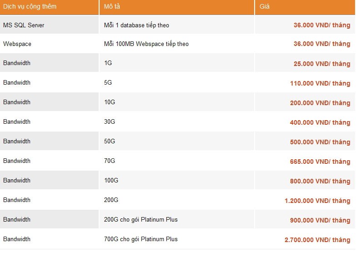Click 'Bandwidth' label in the 100G row

17,180
